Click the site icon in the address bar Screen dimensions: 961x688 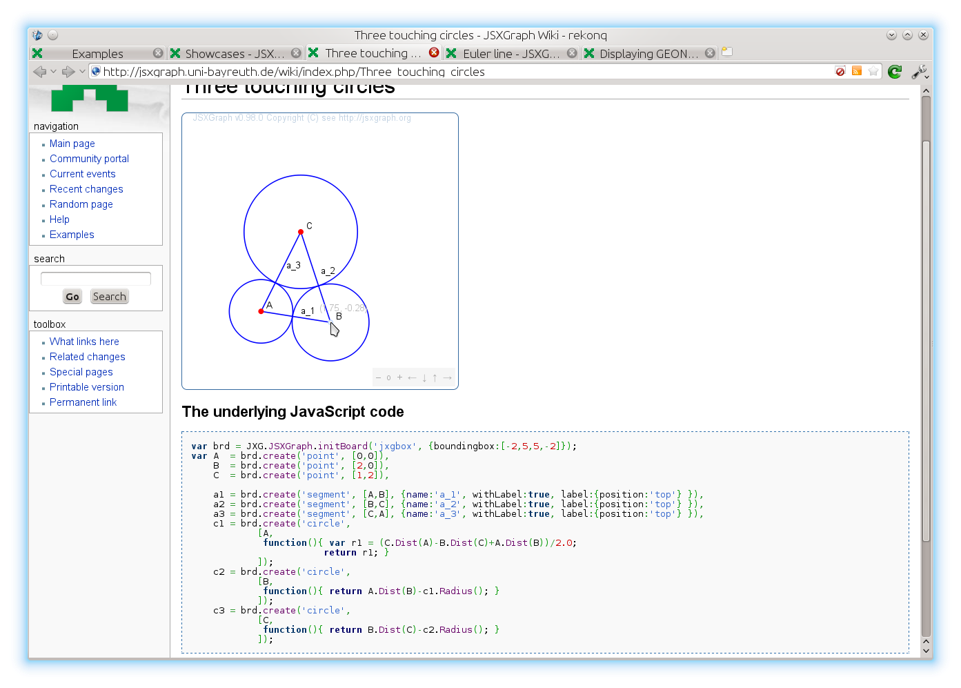96,71
